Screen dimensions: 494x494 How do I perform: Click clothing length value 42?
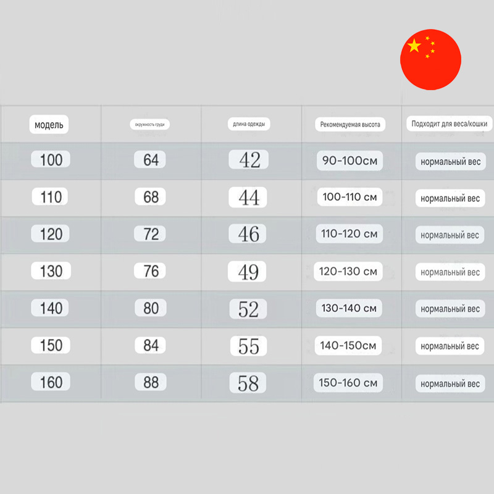pyautogui.click(x=249, y=161)
